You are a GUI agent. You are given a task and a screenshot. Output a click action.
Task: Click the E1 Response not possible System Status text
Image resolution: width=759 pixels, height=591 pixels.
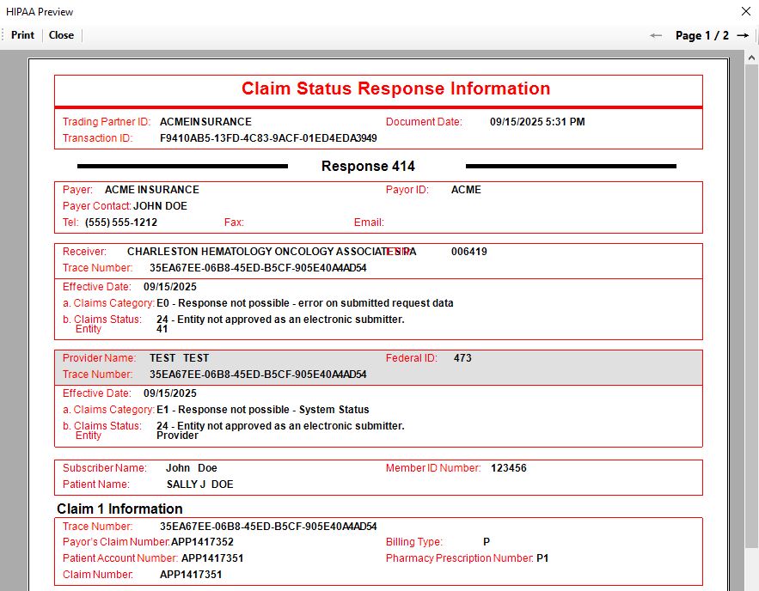coord(263,410)
